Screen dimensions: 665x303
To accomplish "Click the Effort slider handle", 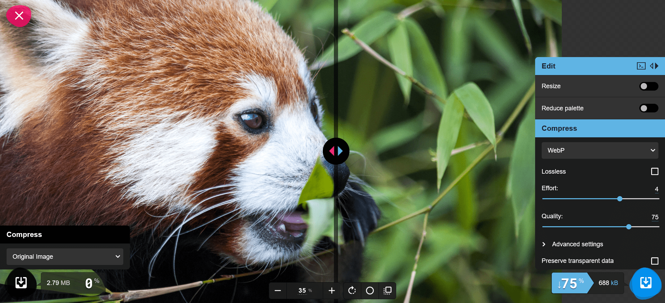I will (x=620, y=199).
